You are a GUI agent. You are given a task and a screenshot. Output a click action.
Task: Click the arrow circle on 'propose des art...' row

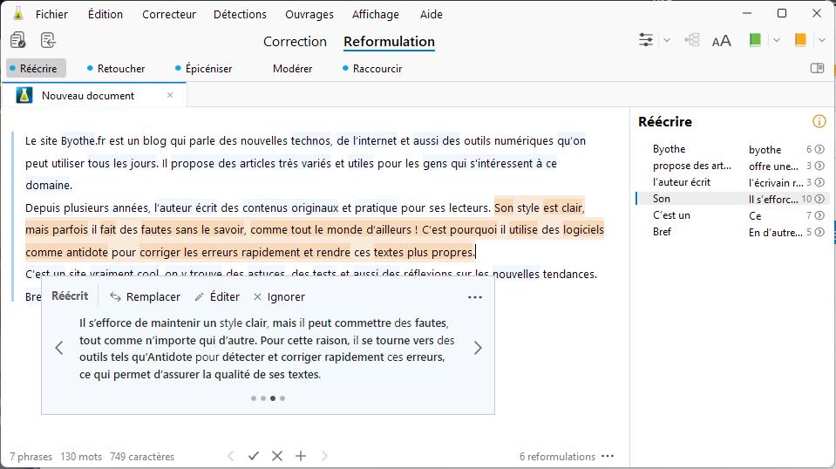point(820,166)
